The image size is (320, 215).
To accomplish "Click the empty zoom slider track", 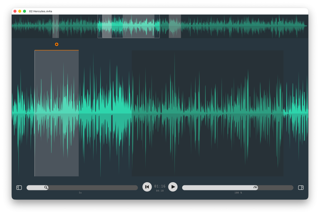I will coord(94,187).
